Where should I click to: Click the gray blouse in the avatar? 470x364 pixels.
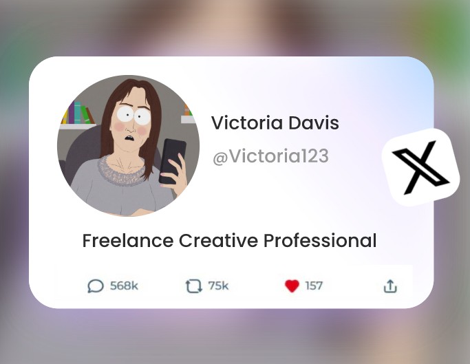(120, 192)
